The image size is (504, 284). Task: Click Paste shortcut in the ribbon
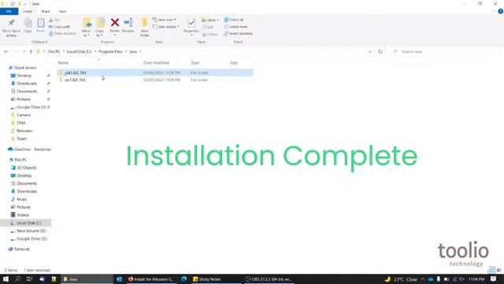click(x=62, y=33)
